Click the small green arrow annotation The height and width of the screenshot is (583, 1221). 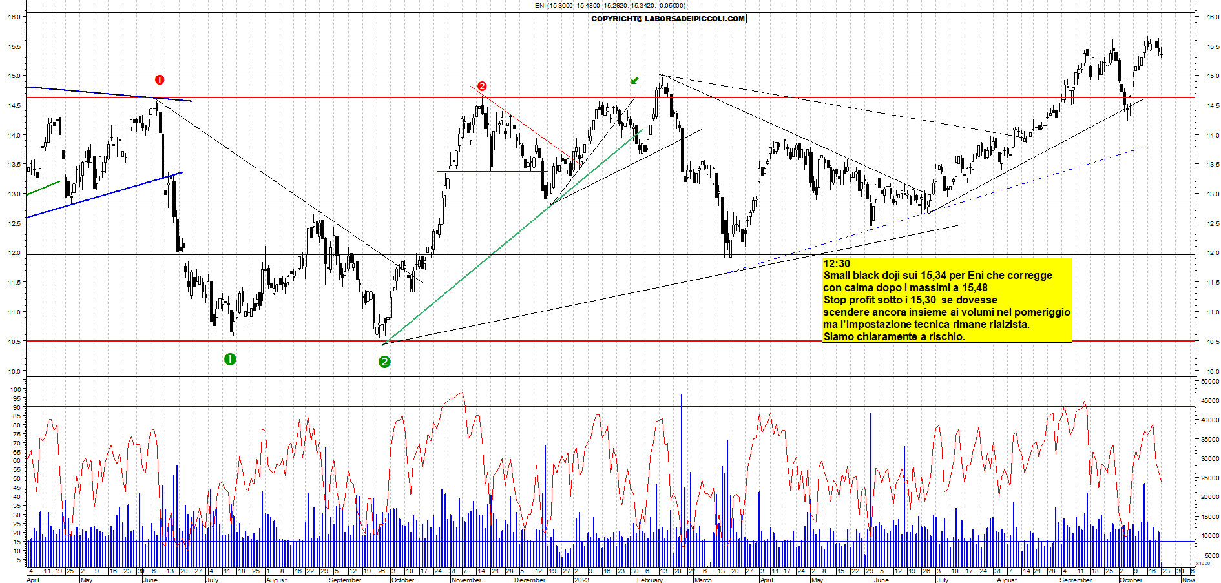coord(634,81)
